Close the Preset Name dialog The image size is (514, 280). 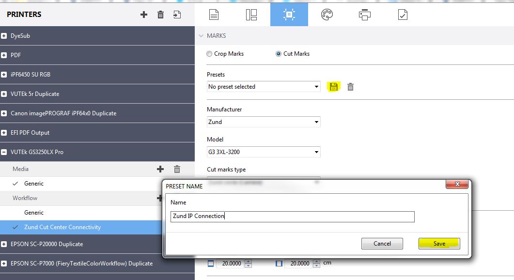[x=457, y=184]
